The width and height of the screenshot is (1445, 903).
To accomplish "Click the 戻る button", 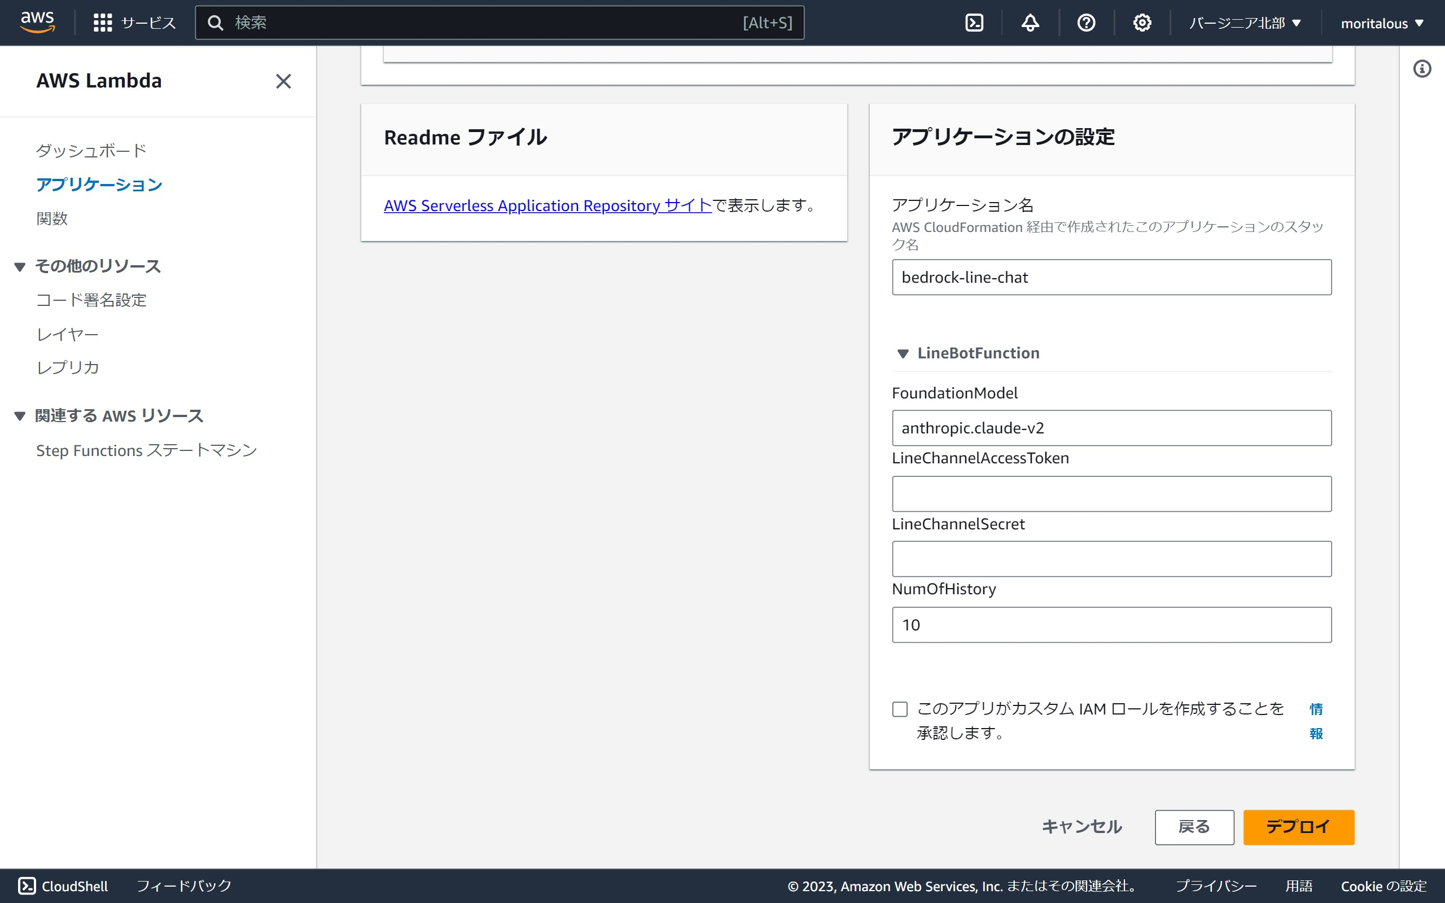I will tap(1194, 827).
